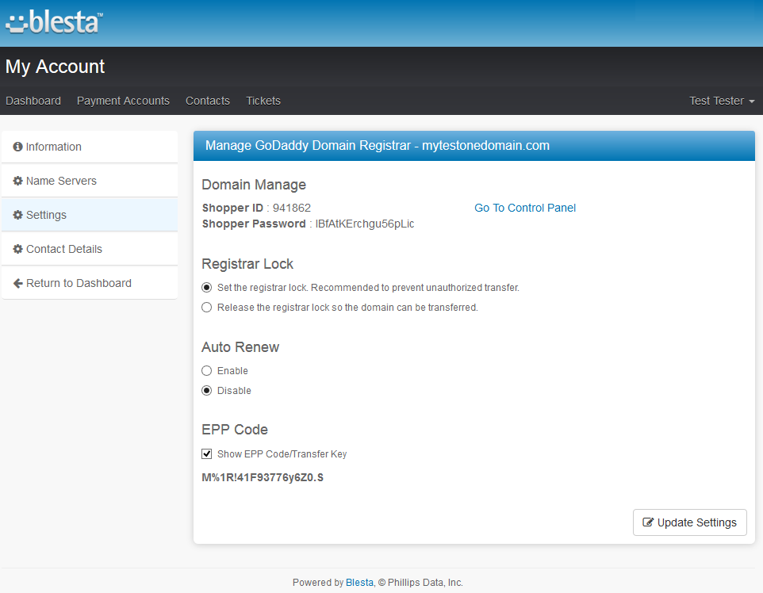Click the Update Settings button
Image resolution: width=763 pixels, height=593 pixels.
tap(689, 522)
